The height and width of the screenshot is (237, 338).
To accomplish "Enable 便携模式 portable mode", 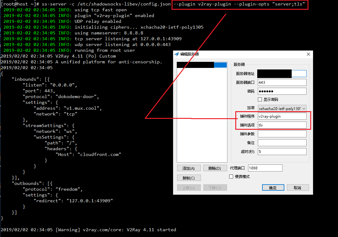I will coord(231,176).
